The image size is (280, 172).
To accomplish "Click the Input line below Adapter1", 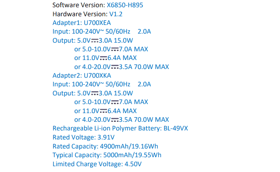I will tap(102, 32).
